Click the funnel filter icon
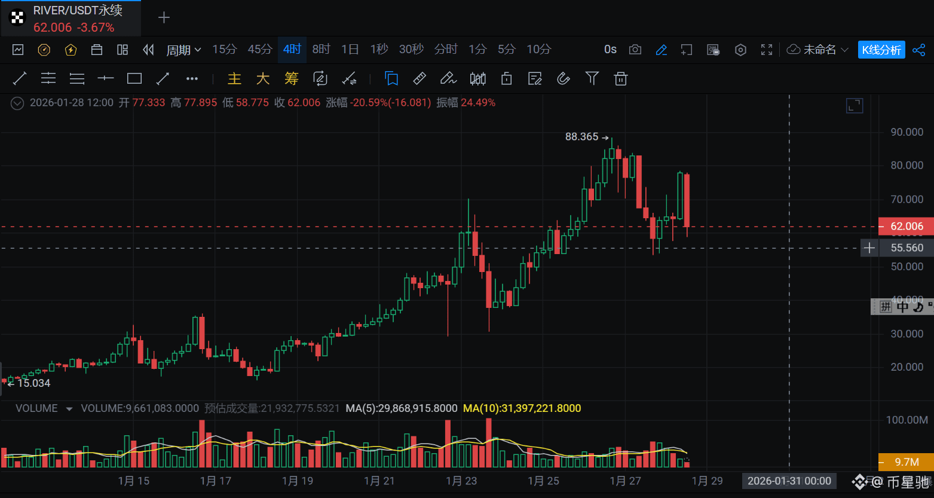Viewport: 934px width, 498px height. click(592, 78)
